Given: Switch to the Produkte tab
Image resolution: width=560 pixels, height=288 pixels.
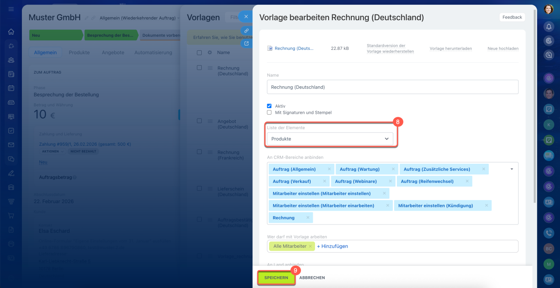Looking at the screenshot, I should pos(79,53).
